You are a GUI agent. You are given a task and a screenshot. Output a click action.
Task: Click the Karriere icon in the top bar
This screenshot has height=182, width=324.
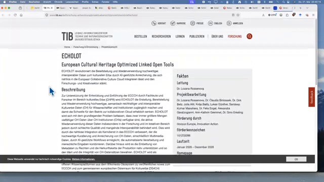click(x=173, y=23)
